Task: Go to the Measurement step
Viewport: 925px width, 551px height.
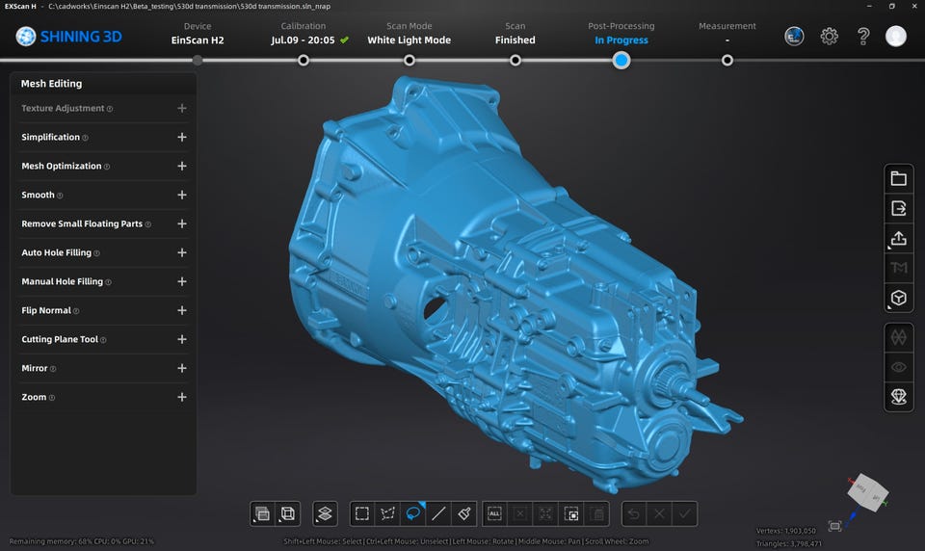Action: pos(727,60)
